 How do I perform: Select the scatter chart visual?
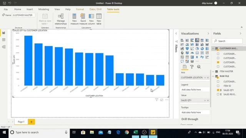[x=192, y=49]
